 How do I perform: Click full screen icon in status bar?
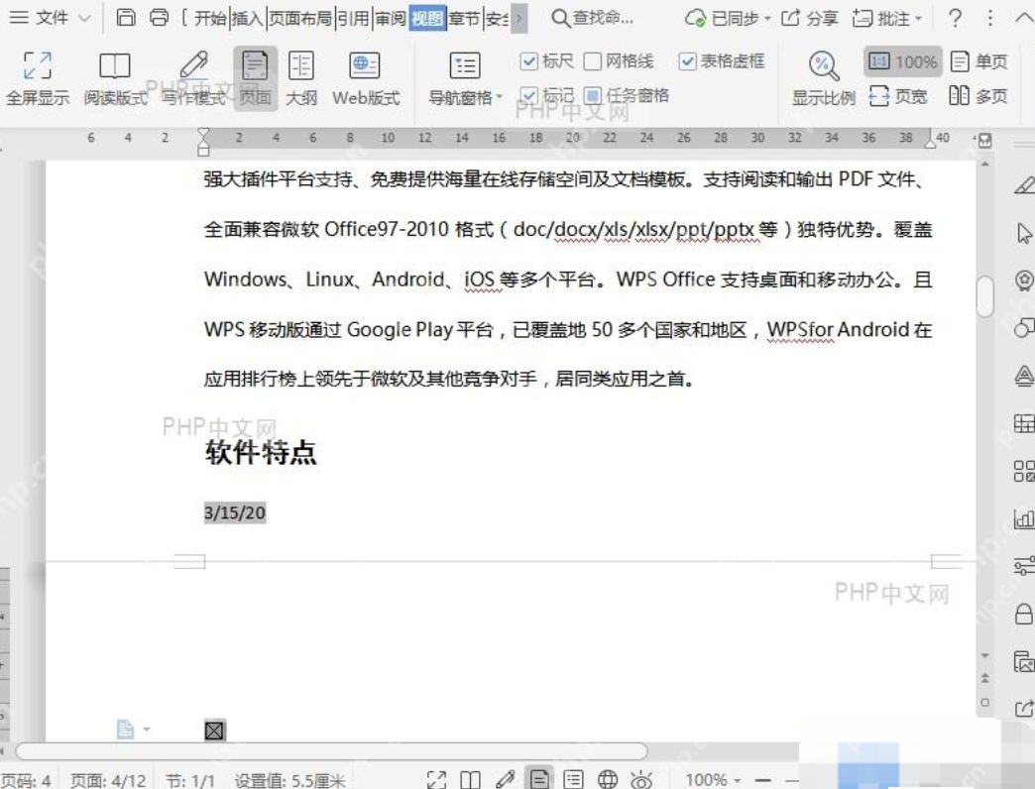click(x=436, y=780)
